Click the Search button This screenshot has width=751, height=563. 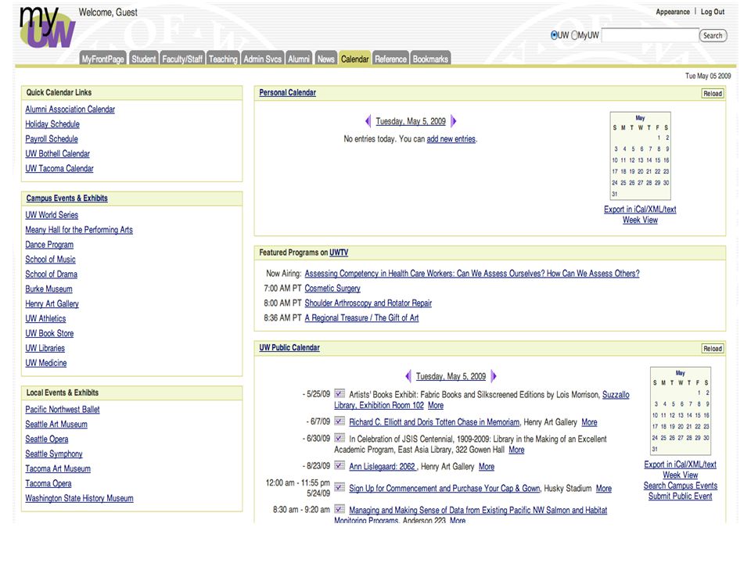click(x=713, y=35)
